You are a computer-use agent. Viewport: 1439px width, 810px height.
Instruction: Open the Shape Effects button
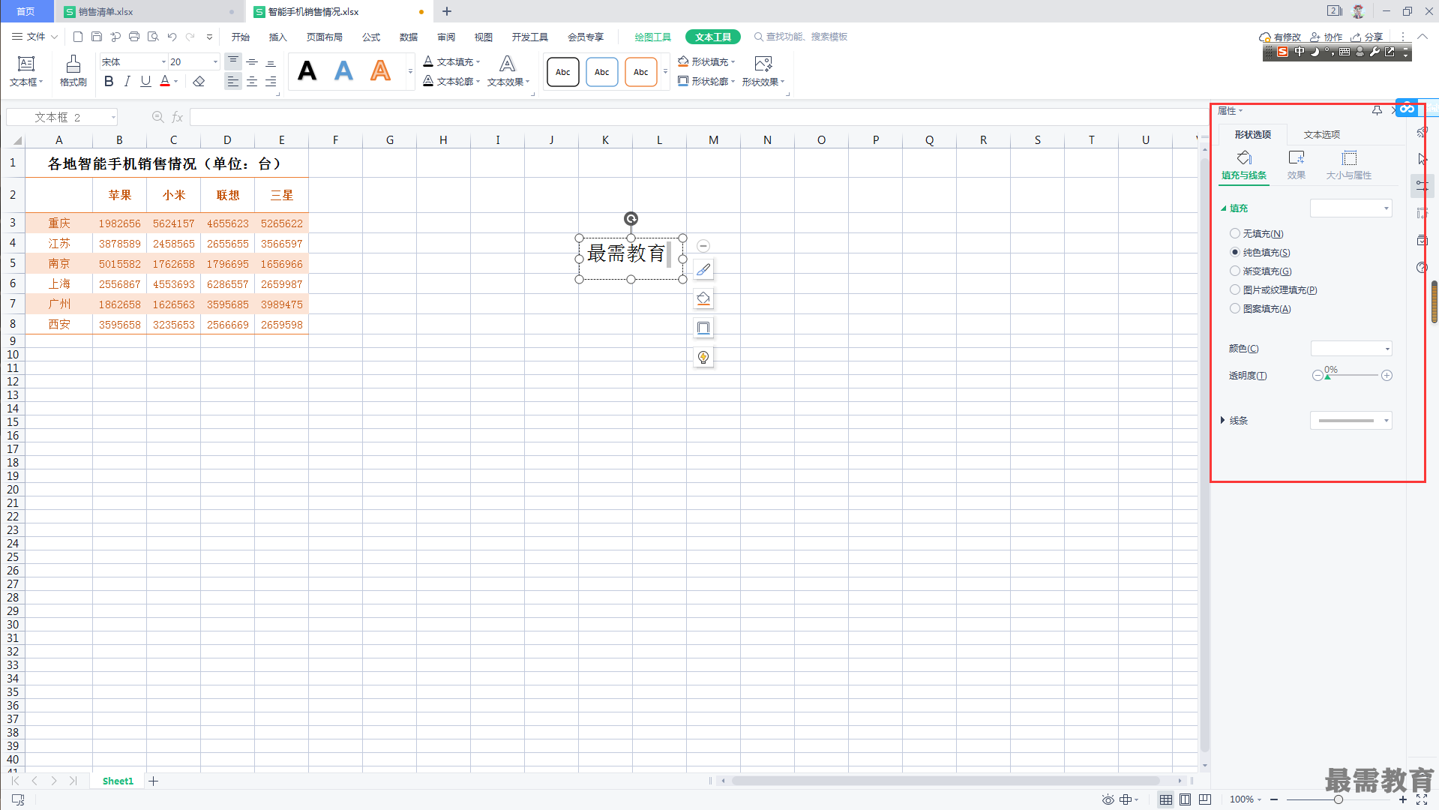click(x=763, y=71)
